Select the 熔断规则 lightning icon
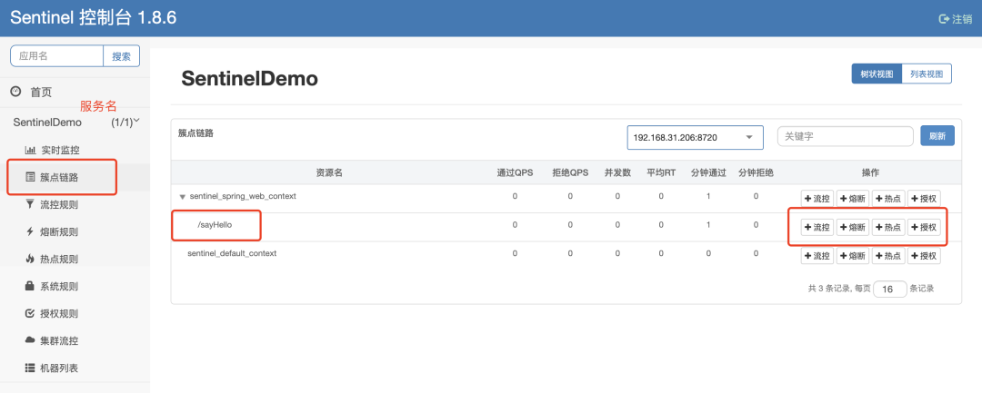This screenshot has width=982, height=393. [30, 231]
